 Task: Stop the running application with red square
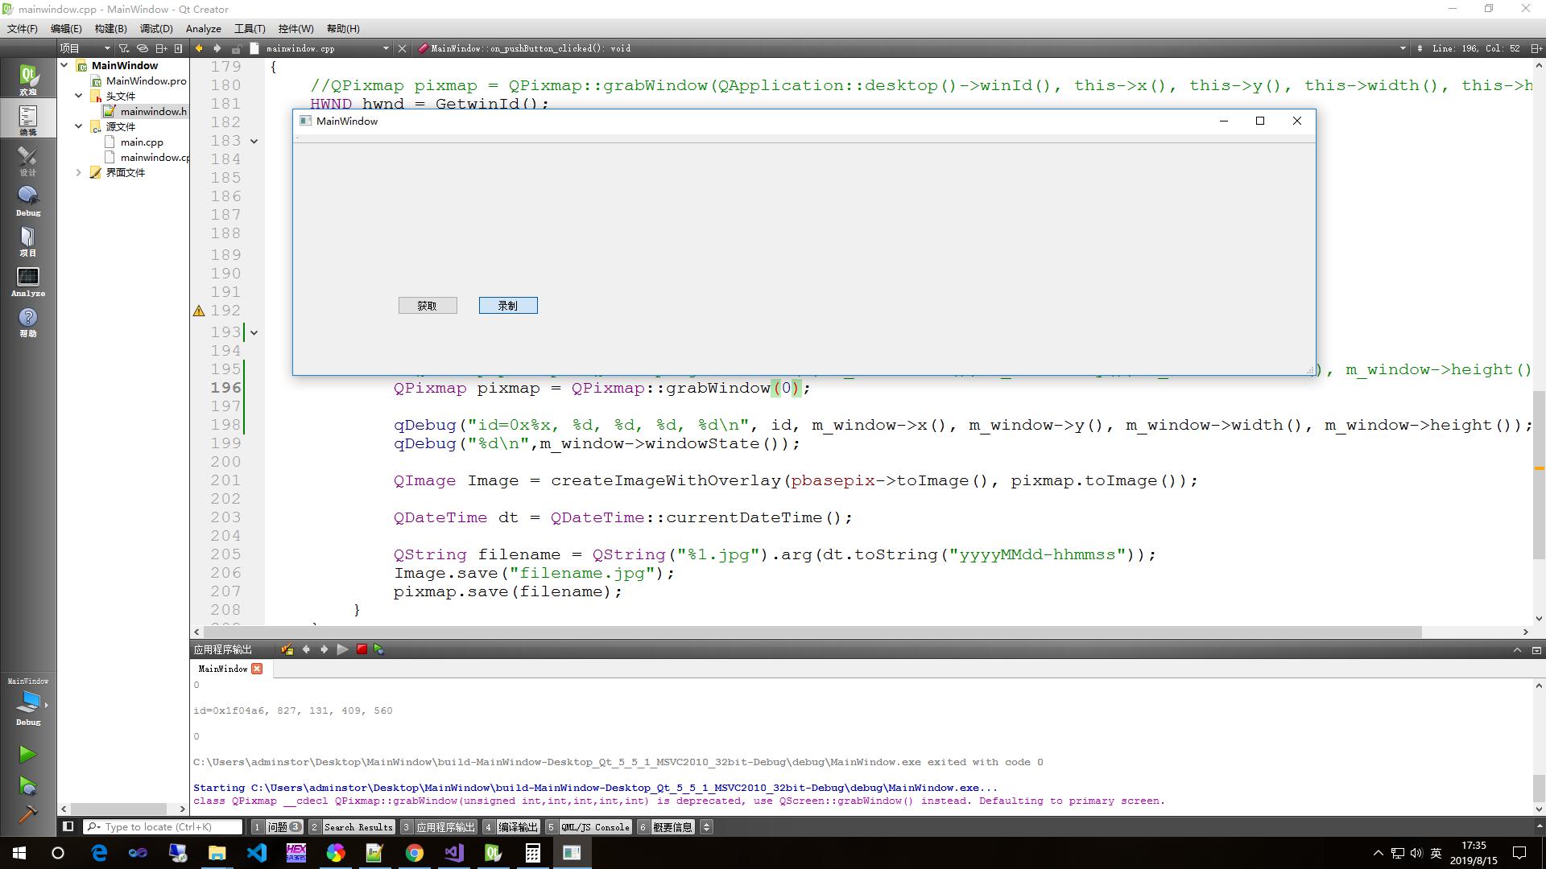(x=362, y=649)
